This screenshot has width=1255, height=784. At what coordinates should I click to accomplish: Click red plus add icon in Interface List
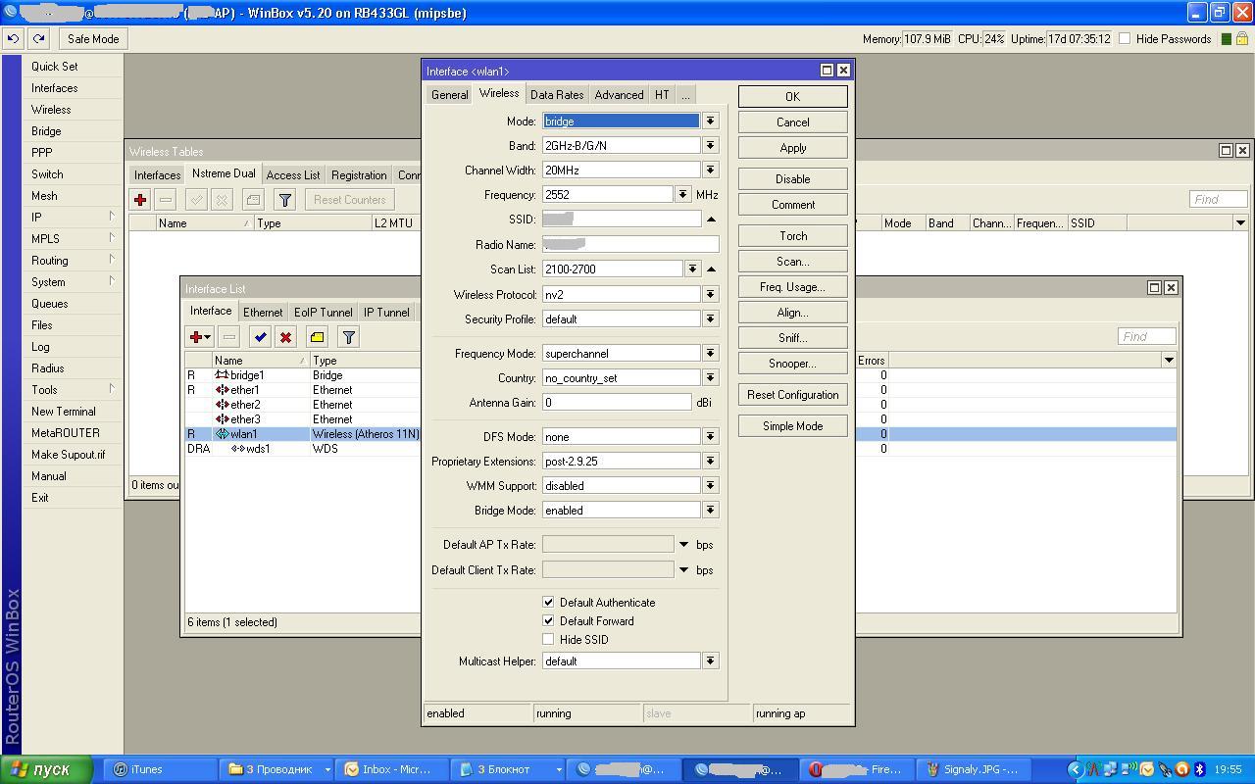(x=196, y=337)
